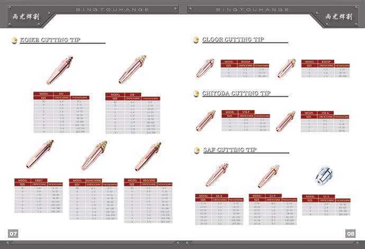The height and width of the screenshot is (249, 365).
Task: Click the model number cell '3051/3080'
Action: pos(149,180)
